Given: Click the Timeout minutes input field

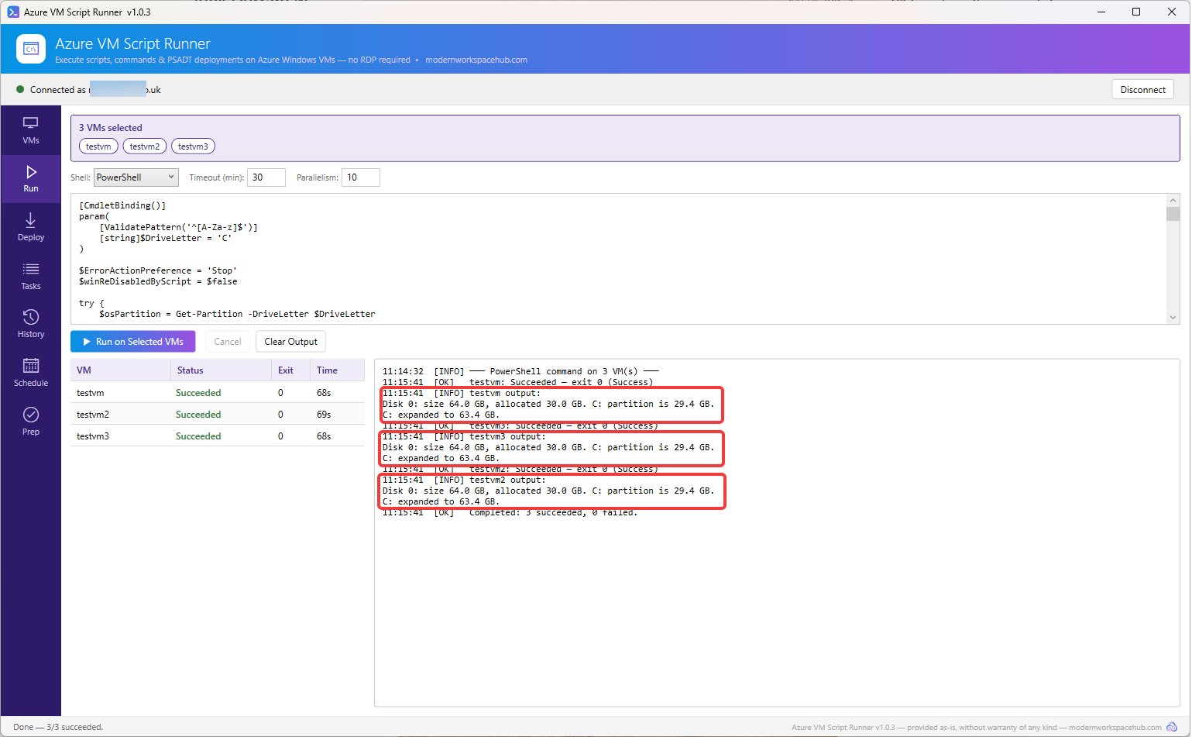Looking at the screenshot, I should (266, 177).
